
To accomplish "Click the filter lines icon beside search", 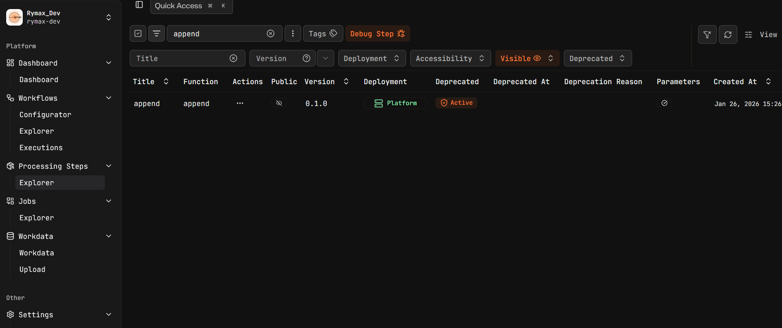I will coord(157,33).
